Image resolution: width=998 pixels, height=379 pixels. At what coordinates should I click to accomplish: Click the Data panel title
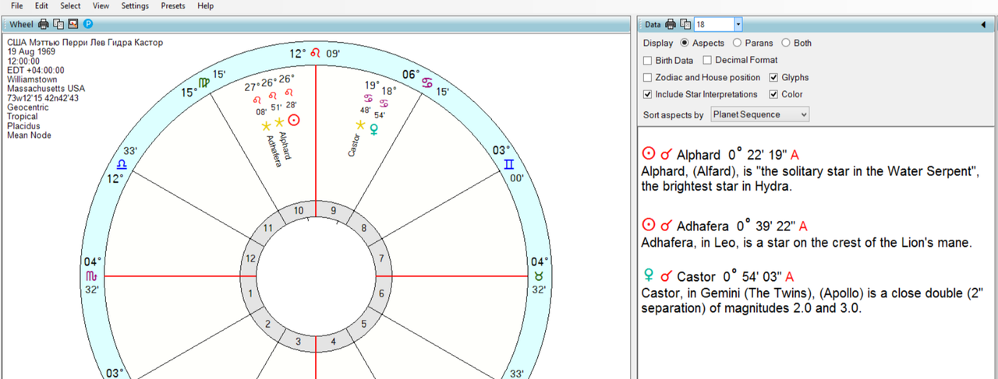653,25
